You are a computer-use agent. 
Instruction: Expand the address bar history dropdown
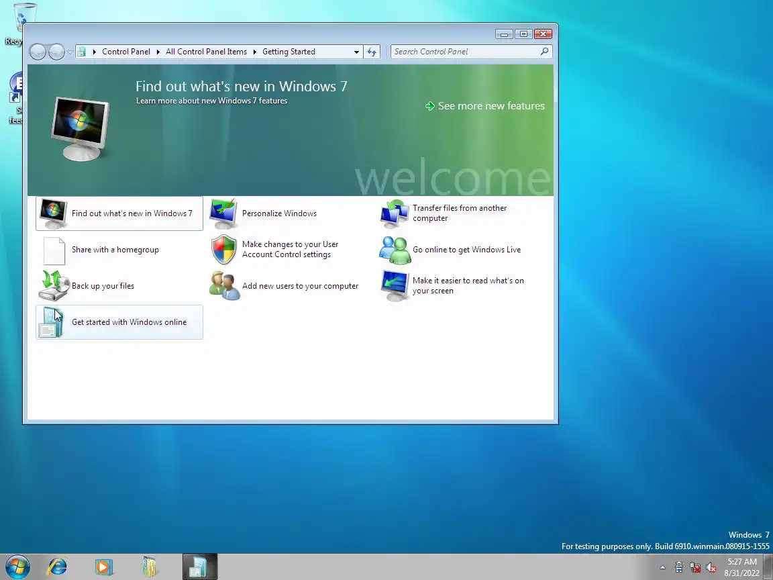click(356, 52)
